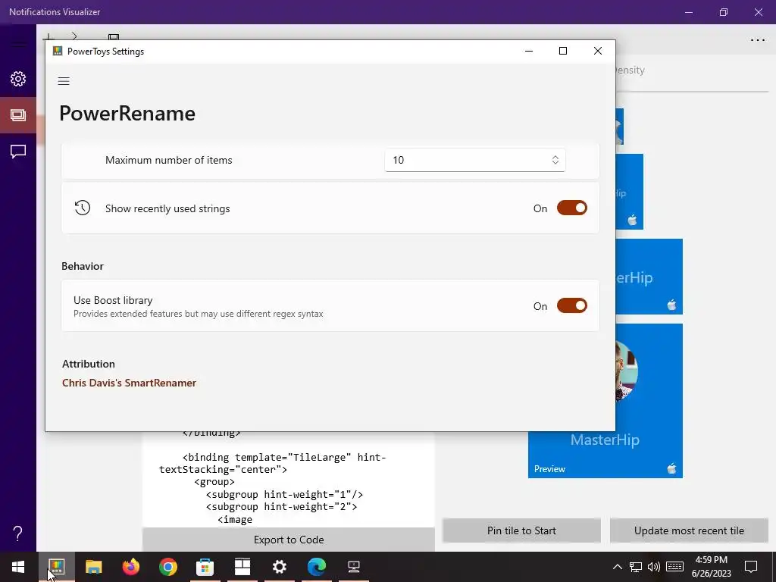The height and width of the screenshot is (582, 776).
Task: Click the PowerRename page title
Action: pos(127,114)
